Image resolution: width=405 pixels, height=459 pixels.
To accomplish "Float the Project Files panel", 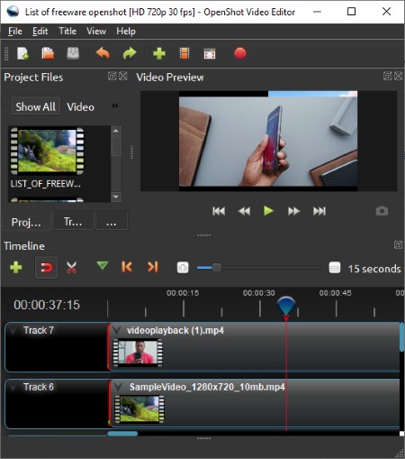I will [x=112, y=76].
